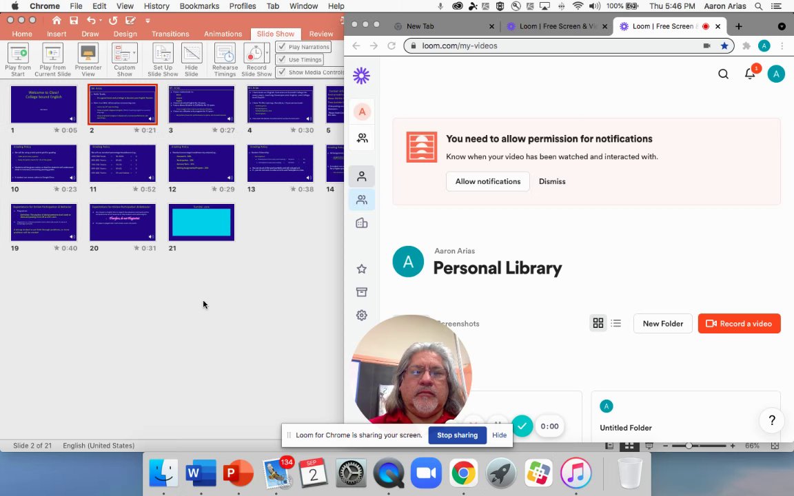Image resolution: width=794 pixels, height=496 pixels.
Task: Click Dismiss on notification banner
Action: click(552, 181)
